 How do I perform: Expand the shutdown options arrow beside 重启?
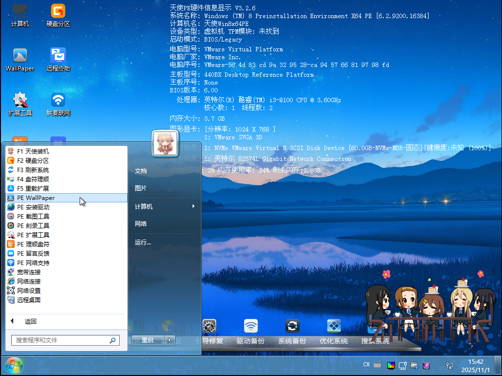click(x=170, y=340)
